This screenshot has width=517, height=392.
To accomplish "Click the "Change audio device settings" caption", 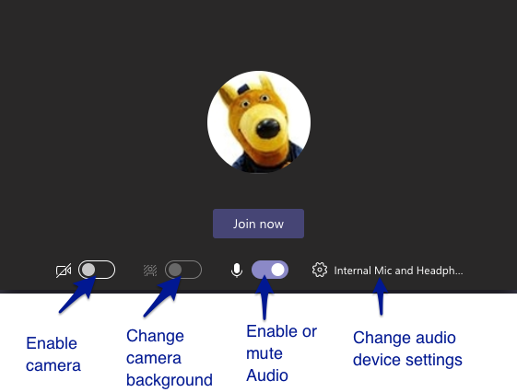I will point(407,349).
